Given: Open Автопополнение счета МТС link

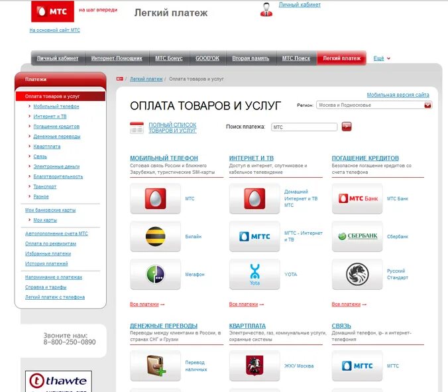Looking at the screenshot, I should click(56, 233).
